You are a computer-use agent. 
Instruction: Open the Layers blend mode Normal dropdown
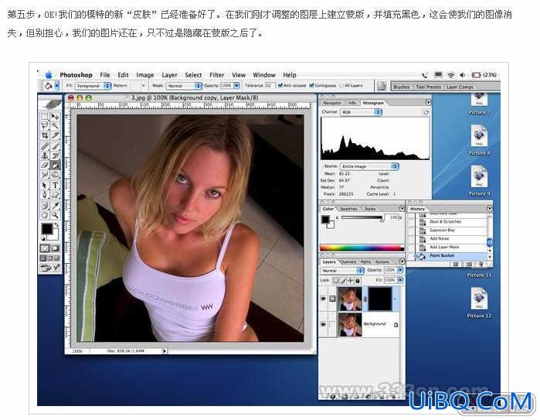(x=342, y=271)
